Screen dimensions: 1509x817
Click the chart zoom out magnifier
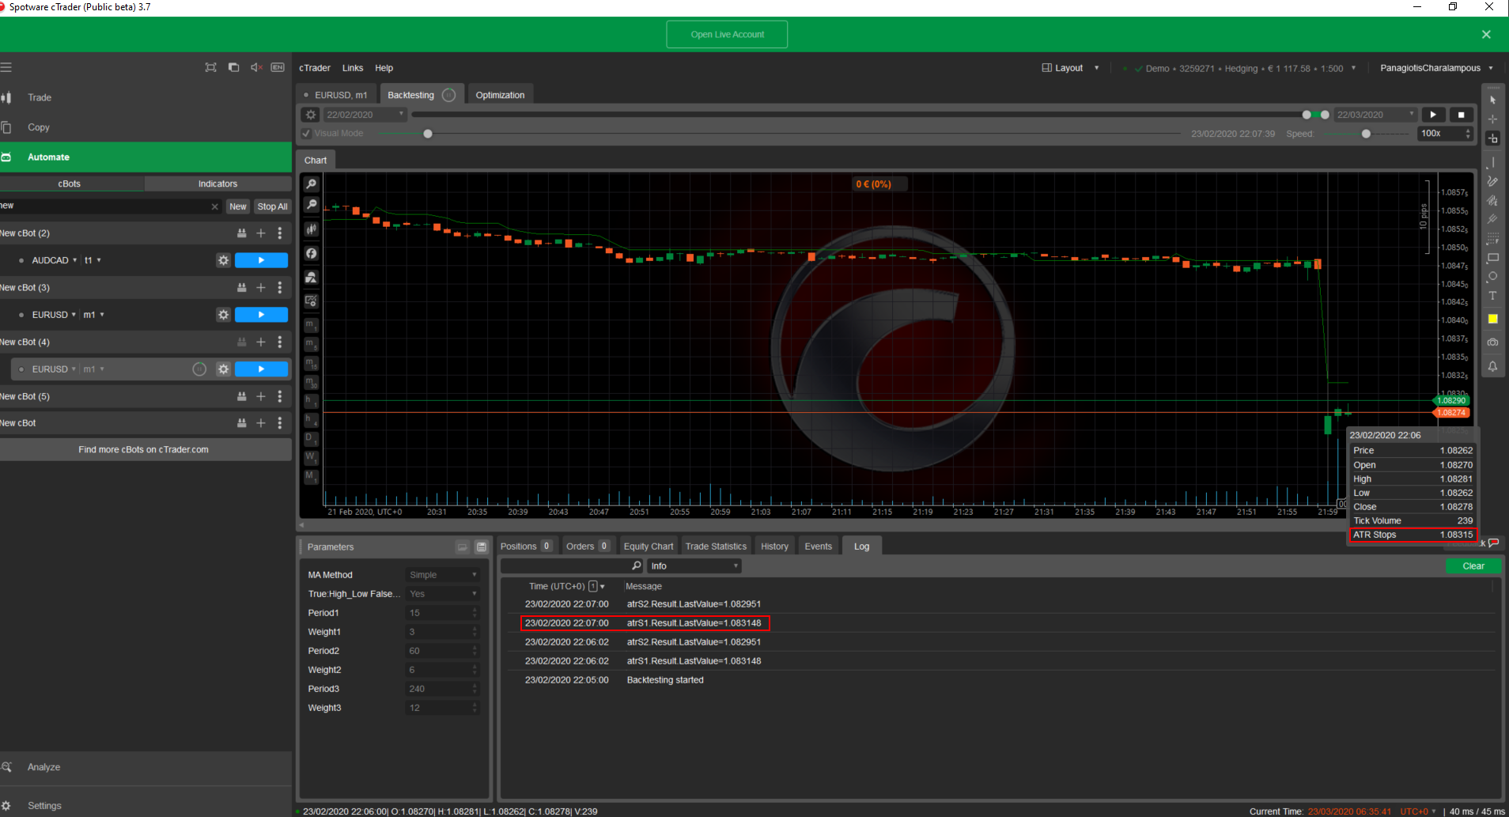[312, 204]
